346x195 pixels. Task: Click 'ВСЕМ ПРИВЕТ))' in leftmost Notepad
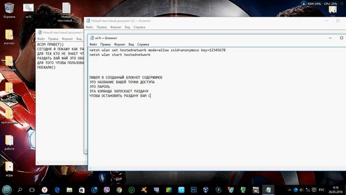click(x=50, y=44)
